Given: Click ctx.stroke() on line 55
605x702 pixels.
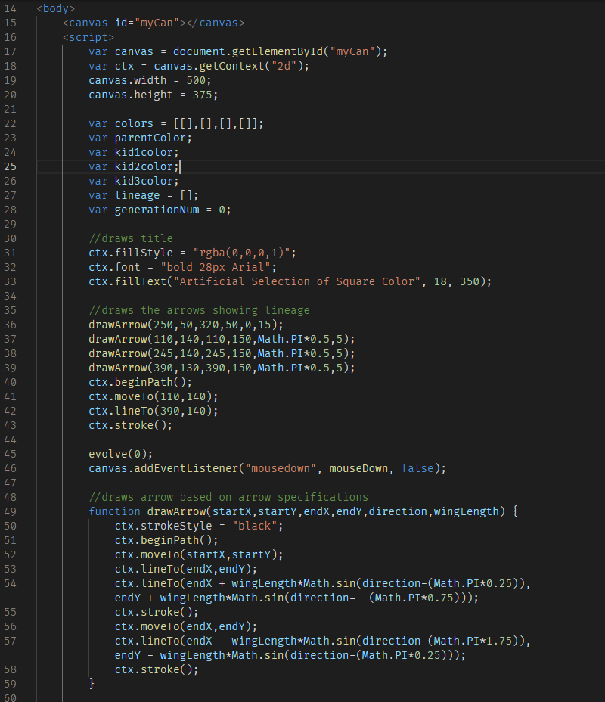Looking at the screenshot, I should point(157,612).
